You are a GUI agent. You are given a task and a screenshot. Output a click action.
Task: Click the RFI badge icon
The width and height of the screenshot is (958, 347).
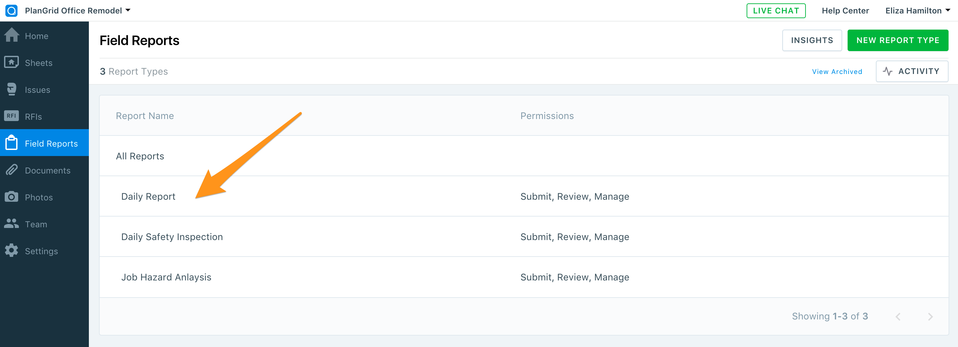coord(11,116)
